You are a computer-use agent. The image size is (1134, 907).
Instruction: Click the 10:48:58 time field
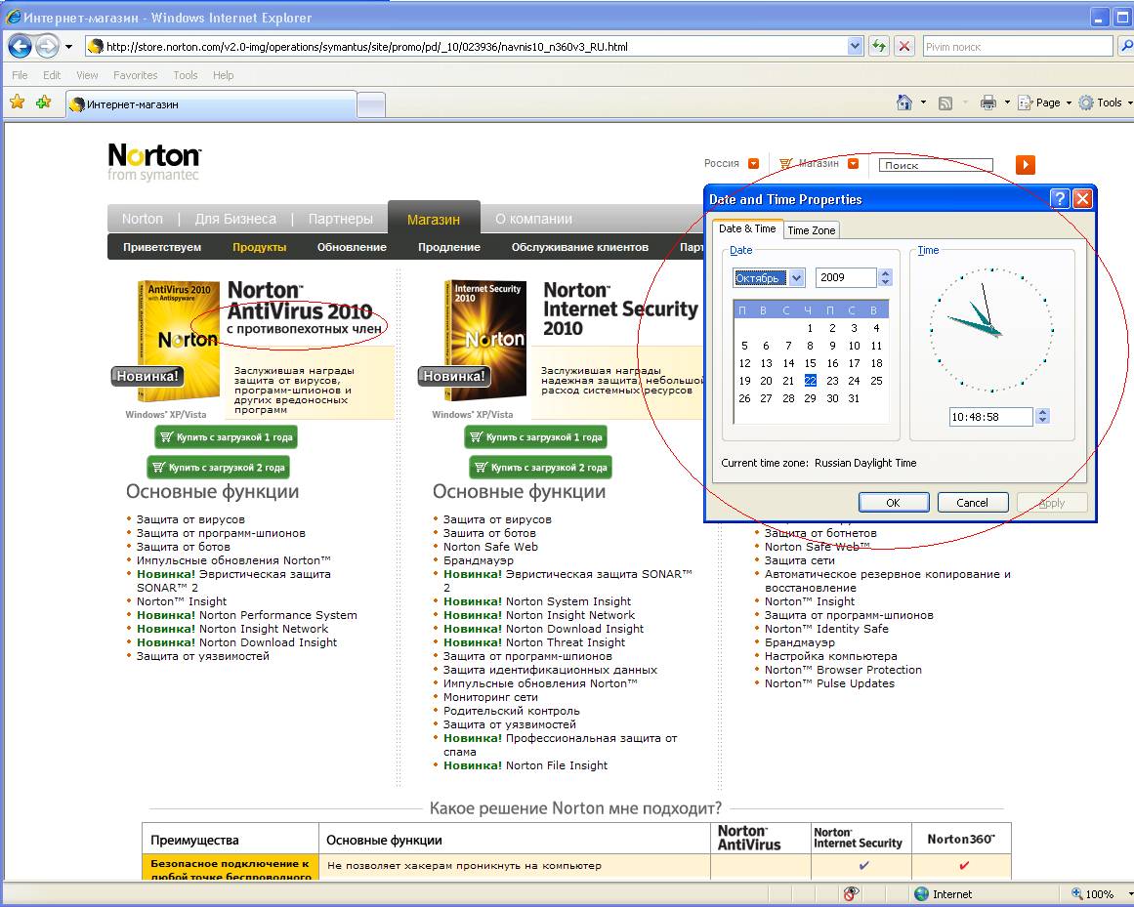[990, 417]
